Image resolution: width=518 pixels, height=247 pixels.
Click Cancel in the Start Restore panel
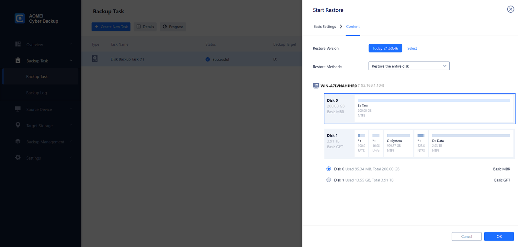click(x=467, y=236)
